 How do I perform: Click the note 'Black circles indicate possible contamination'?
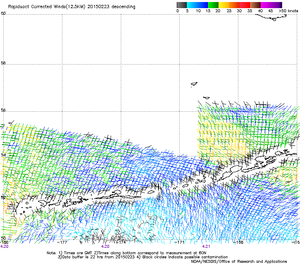click(x=185, y=257)
